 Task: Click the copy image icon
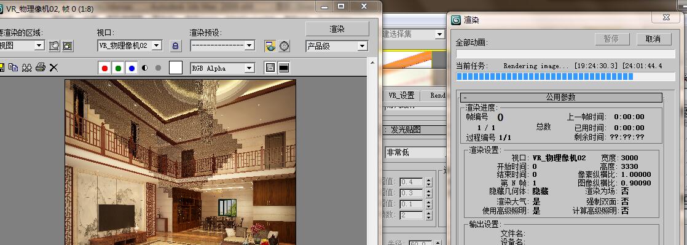coord(14,68)
